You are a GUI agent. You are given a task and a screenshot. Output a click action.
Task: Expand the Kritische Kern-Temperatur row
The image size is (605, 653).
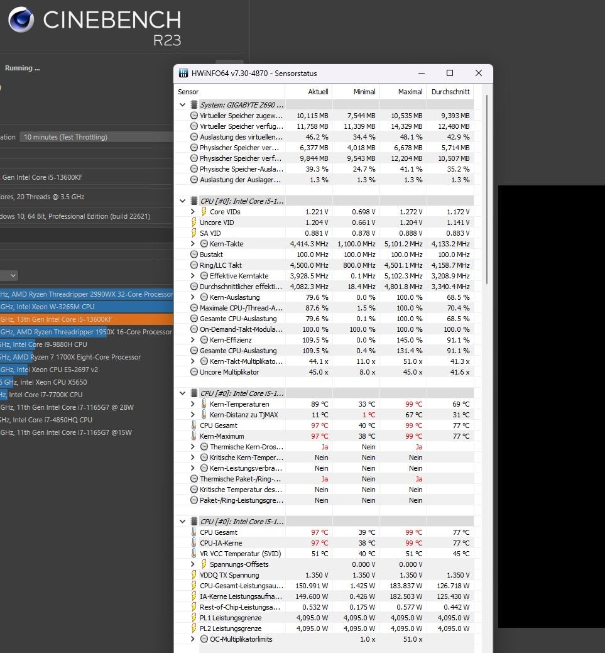[192, 458]
